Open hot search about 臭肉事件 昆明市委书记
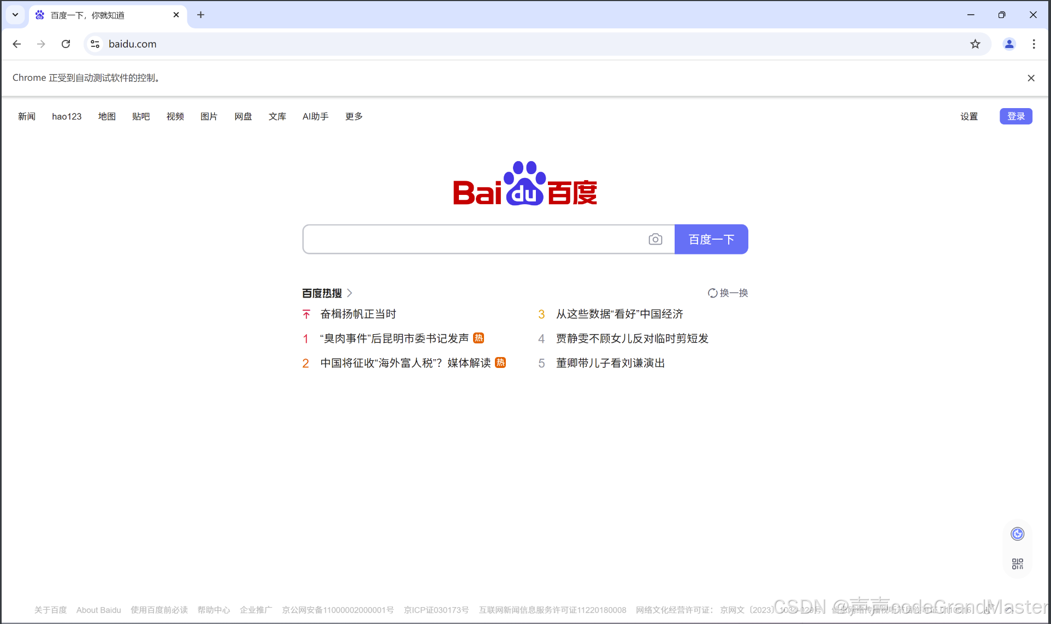This screenshot has width=1051, height=624. coord(394,338)
